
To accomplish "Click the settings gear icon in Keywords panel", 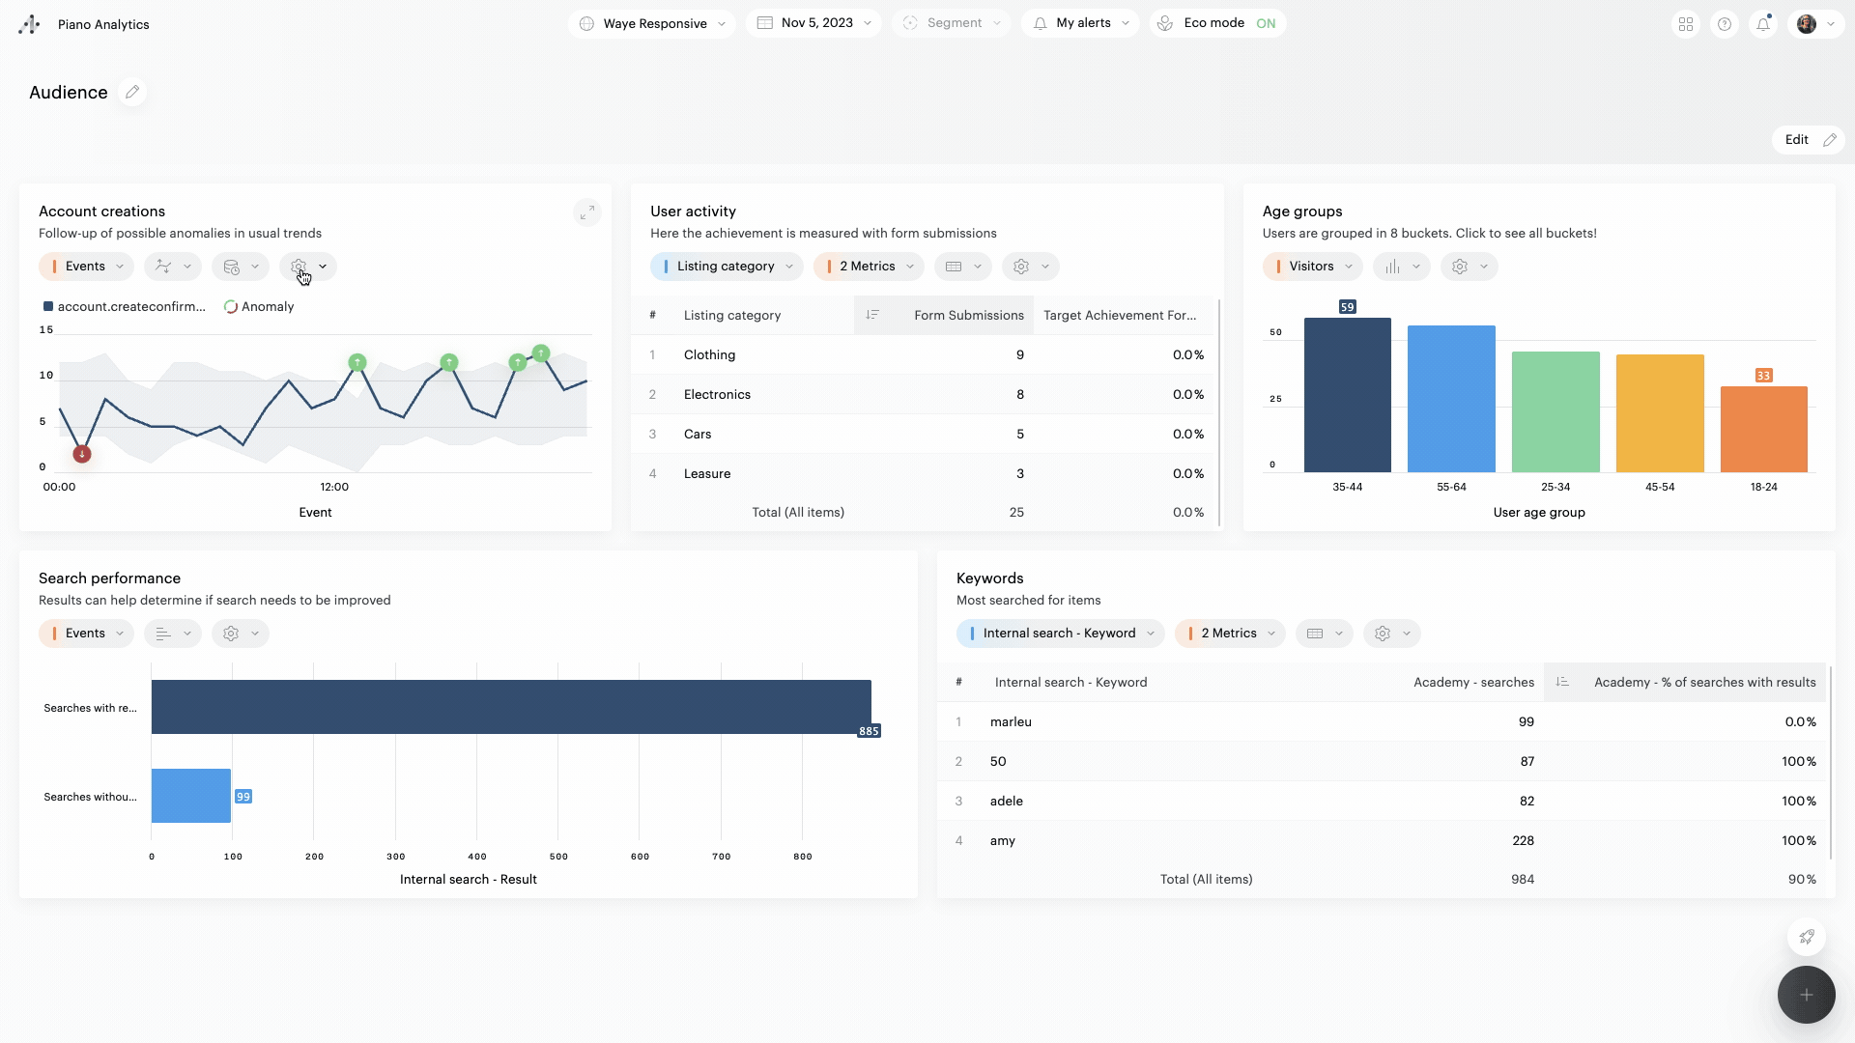I will coord(1383,633).
